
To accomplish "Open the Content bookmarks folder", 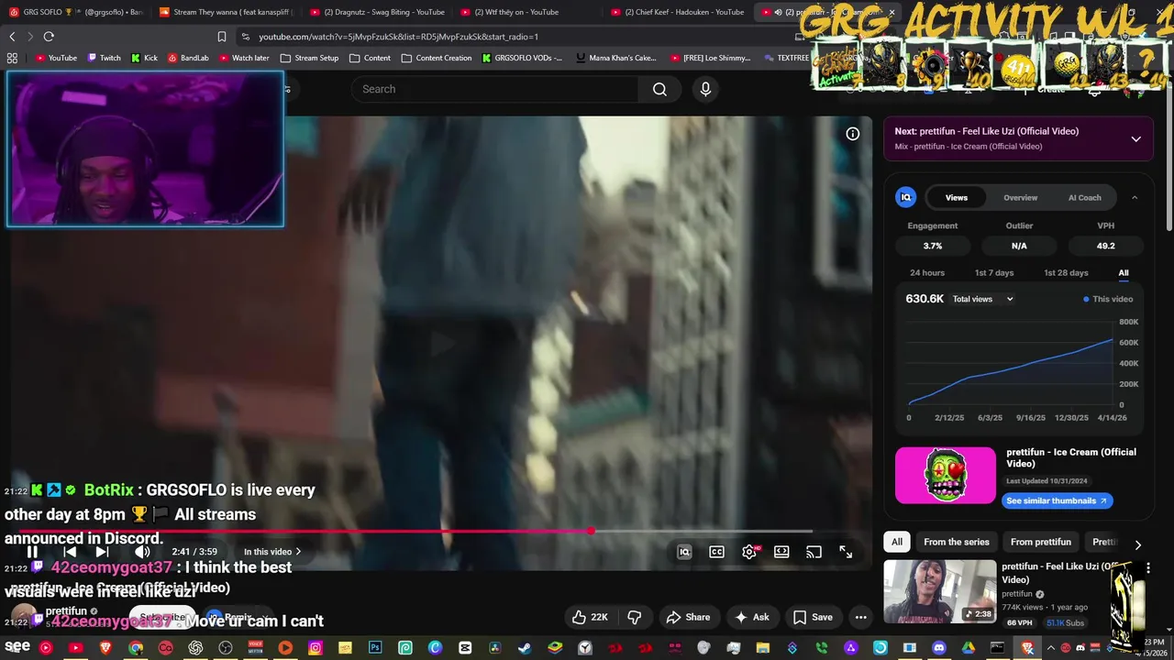I will click(x=370, y=58).
